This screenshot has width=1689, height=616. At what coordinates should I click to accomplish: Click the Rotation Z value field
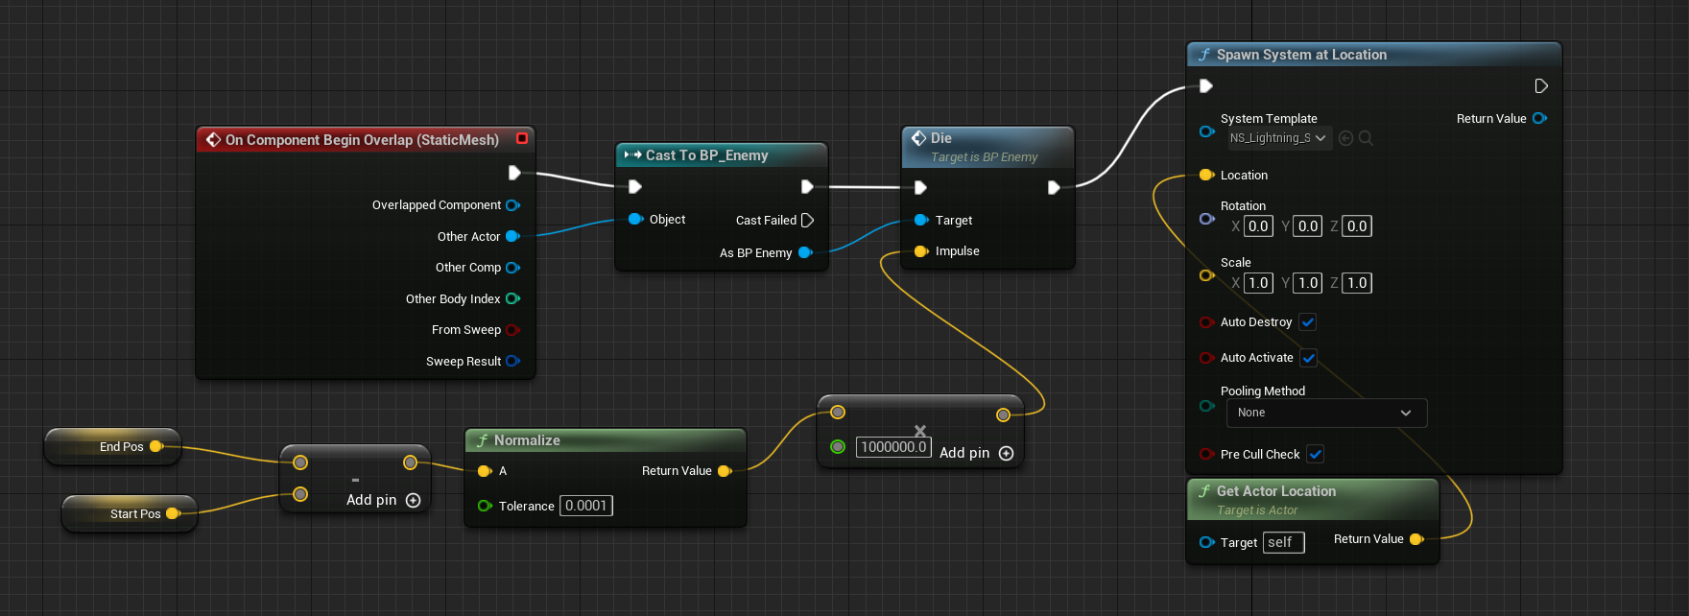coord(1357,226)
